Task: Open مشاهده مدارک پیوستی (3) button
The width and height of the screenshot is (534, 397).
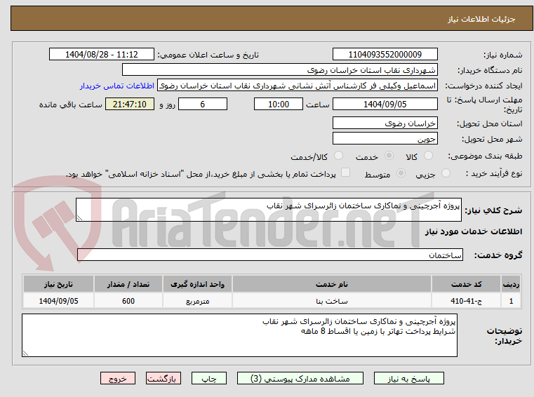Action: click(300, 378)
